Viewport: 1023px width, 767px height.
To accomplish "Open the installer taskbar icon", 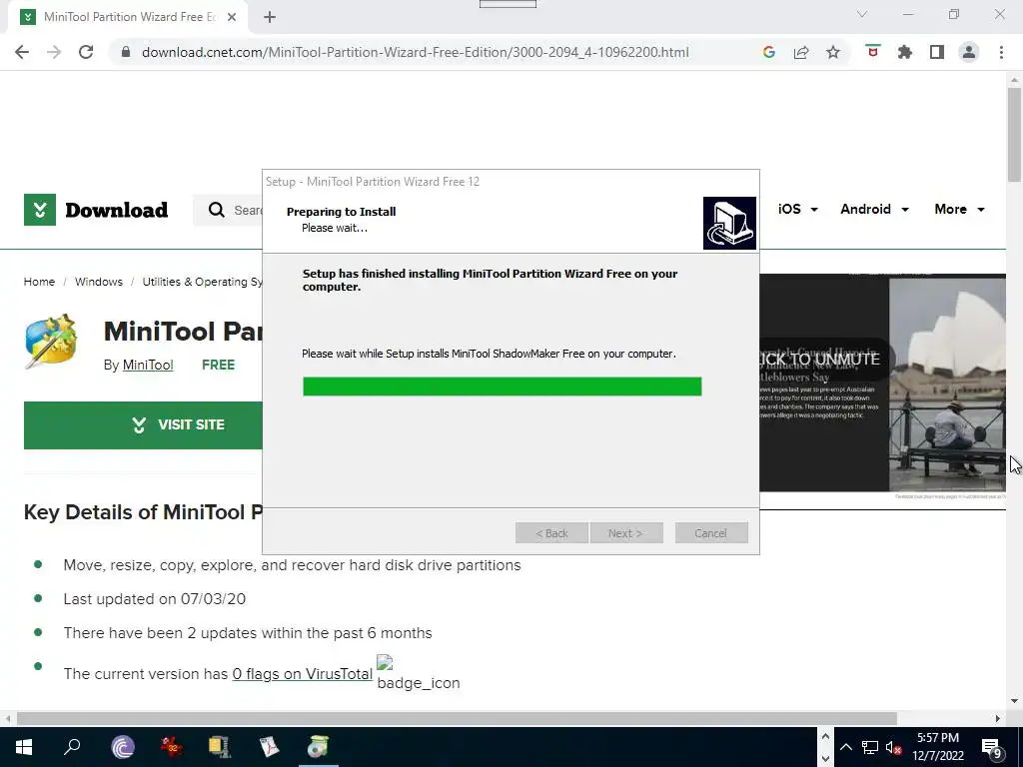I will [318, 747].
